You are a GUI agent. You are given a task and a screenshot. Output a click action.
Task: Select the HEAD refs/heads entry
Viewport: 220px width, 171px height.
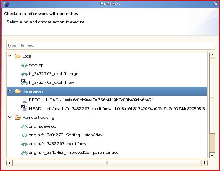coord(117,109)
